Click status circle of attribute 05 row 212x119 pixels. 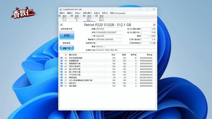pyautogui.click(x=62, y=58)
